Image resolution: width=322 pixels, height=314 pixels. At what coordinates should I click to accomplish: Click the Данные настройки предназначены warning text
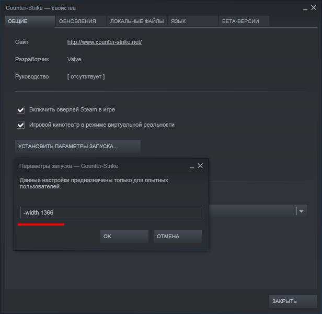[x=94, y=183]
